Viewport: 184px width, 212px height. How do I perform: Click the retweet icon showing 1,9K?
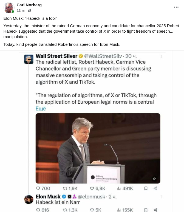tap(65, 188)
